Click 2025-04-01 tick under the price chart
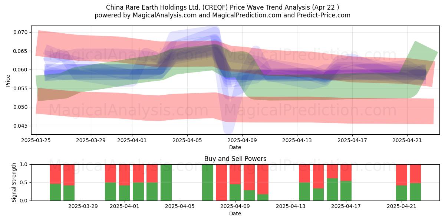This screenshot has height=222, width=445. [132, 140]
